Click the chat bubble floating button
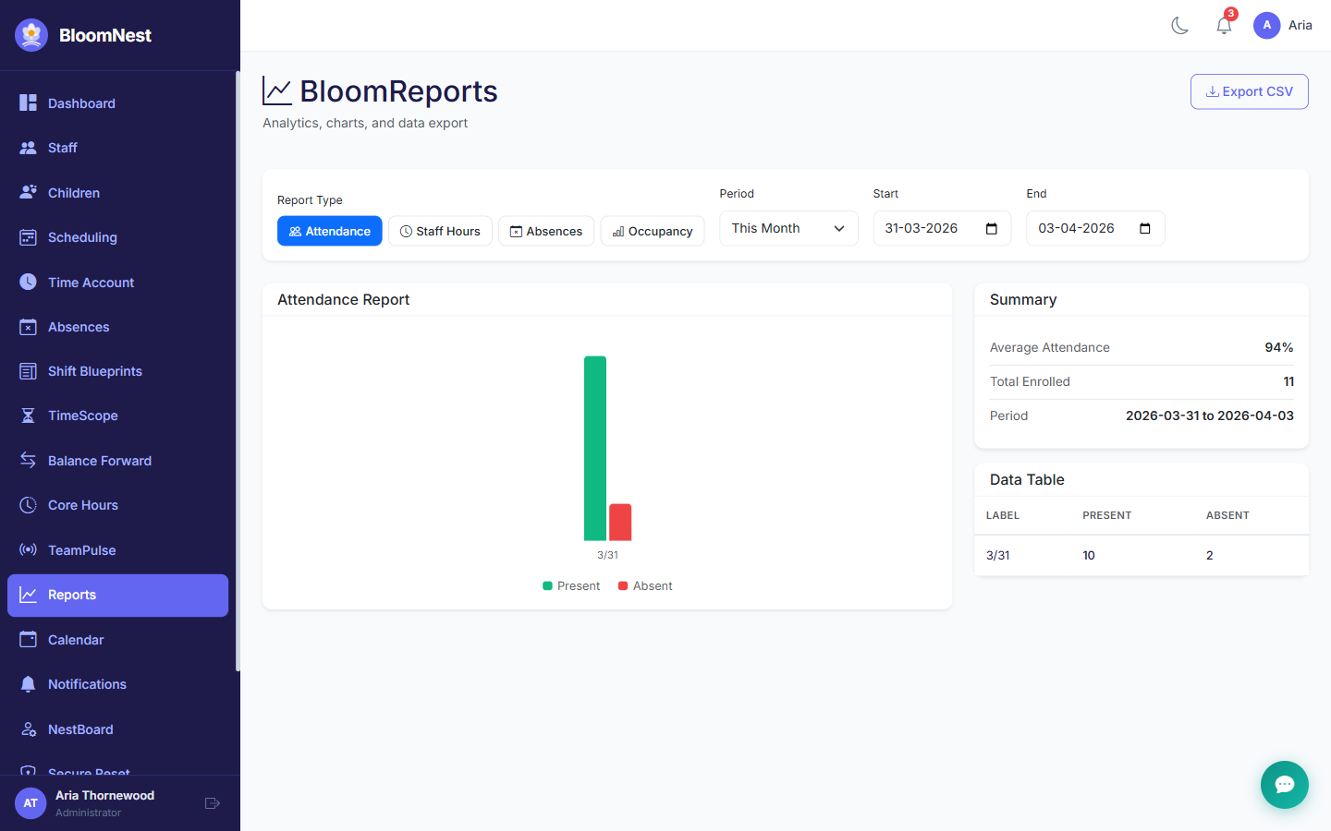This screenshot has width=1331, height=831. (x=1285, y=785)
